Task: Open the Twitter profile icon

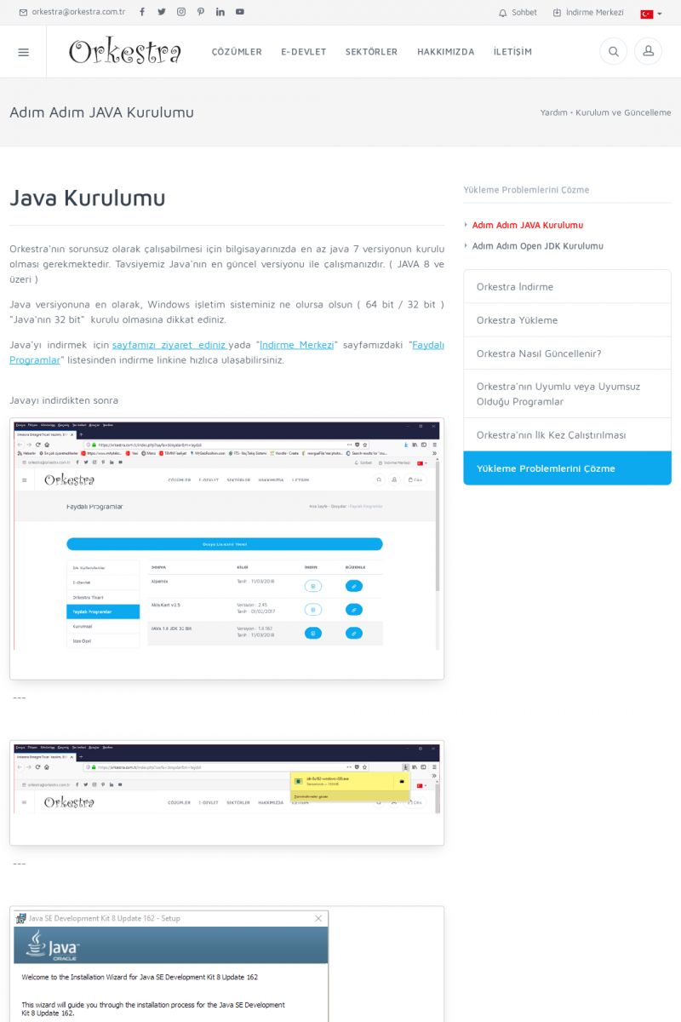Action: (x=162, y=12)
